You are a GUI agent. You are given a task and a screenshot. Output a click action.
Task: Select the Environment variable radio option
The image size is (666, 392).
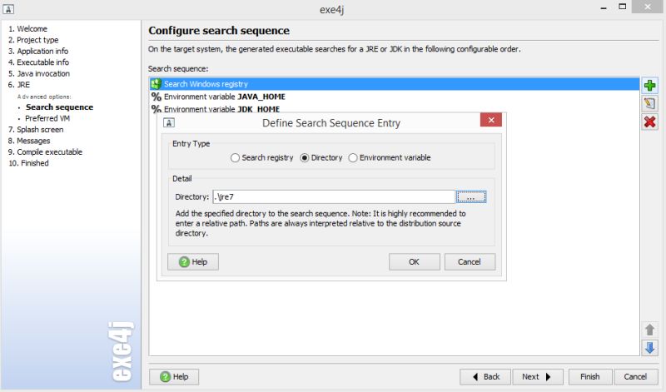click(x=390, y=157)
